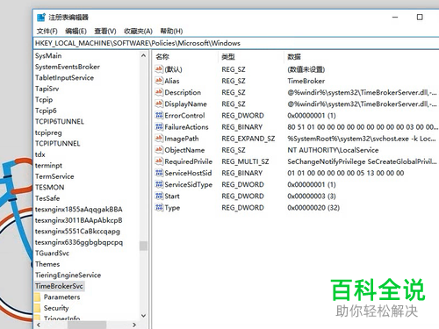439x329 pixels.
Task: Select the SystemEventsBroker key
Action: 68,67
